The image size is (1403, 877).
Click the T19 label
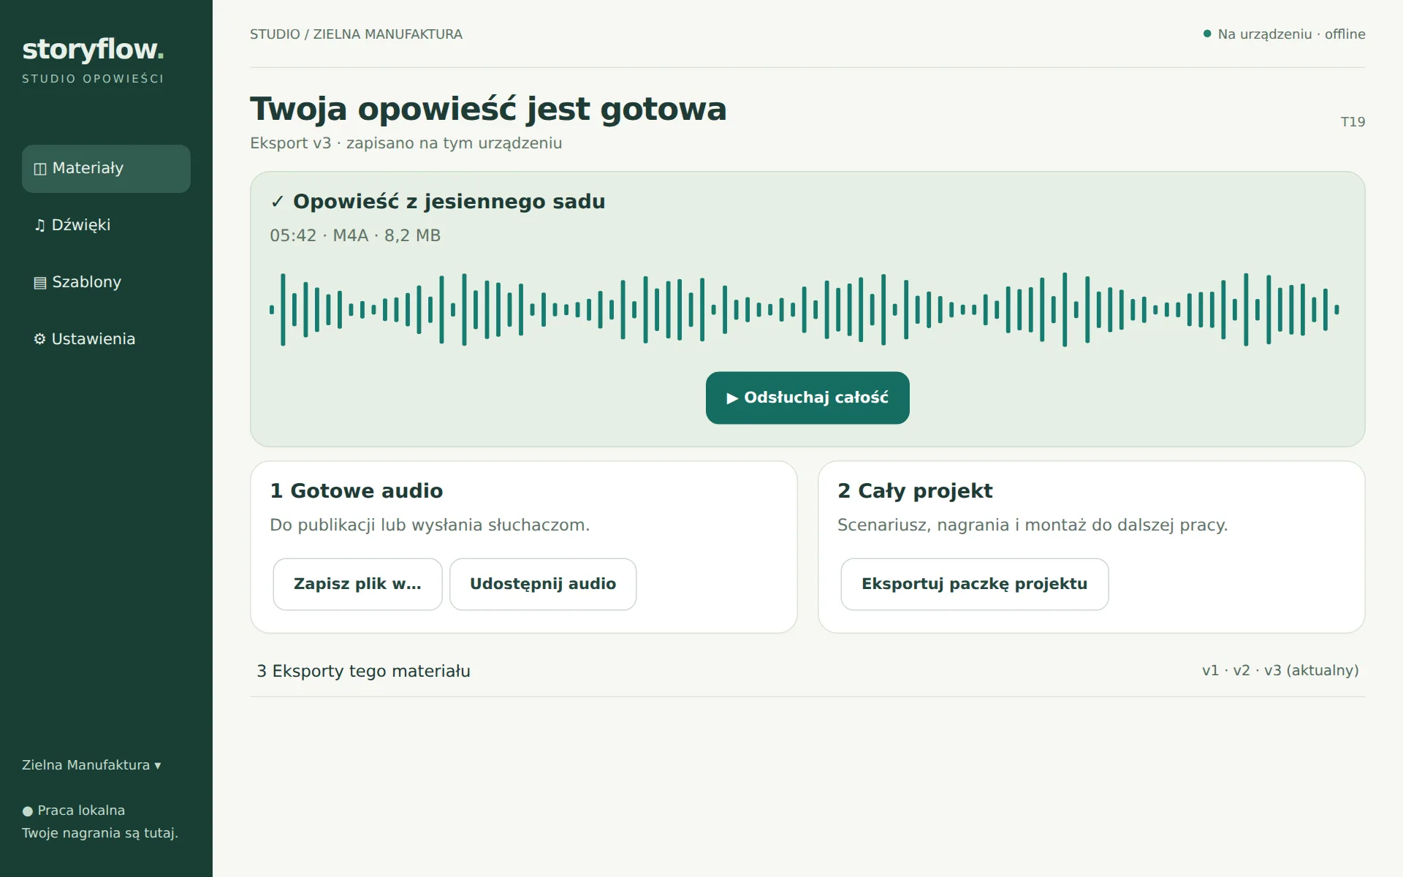(x=1353, y=122)
